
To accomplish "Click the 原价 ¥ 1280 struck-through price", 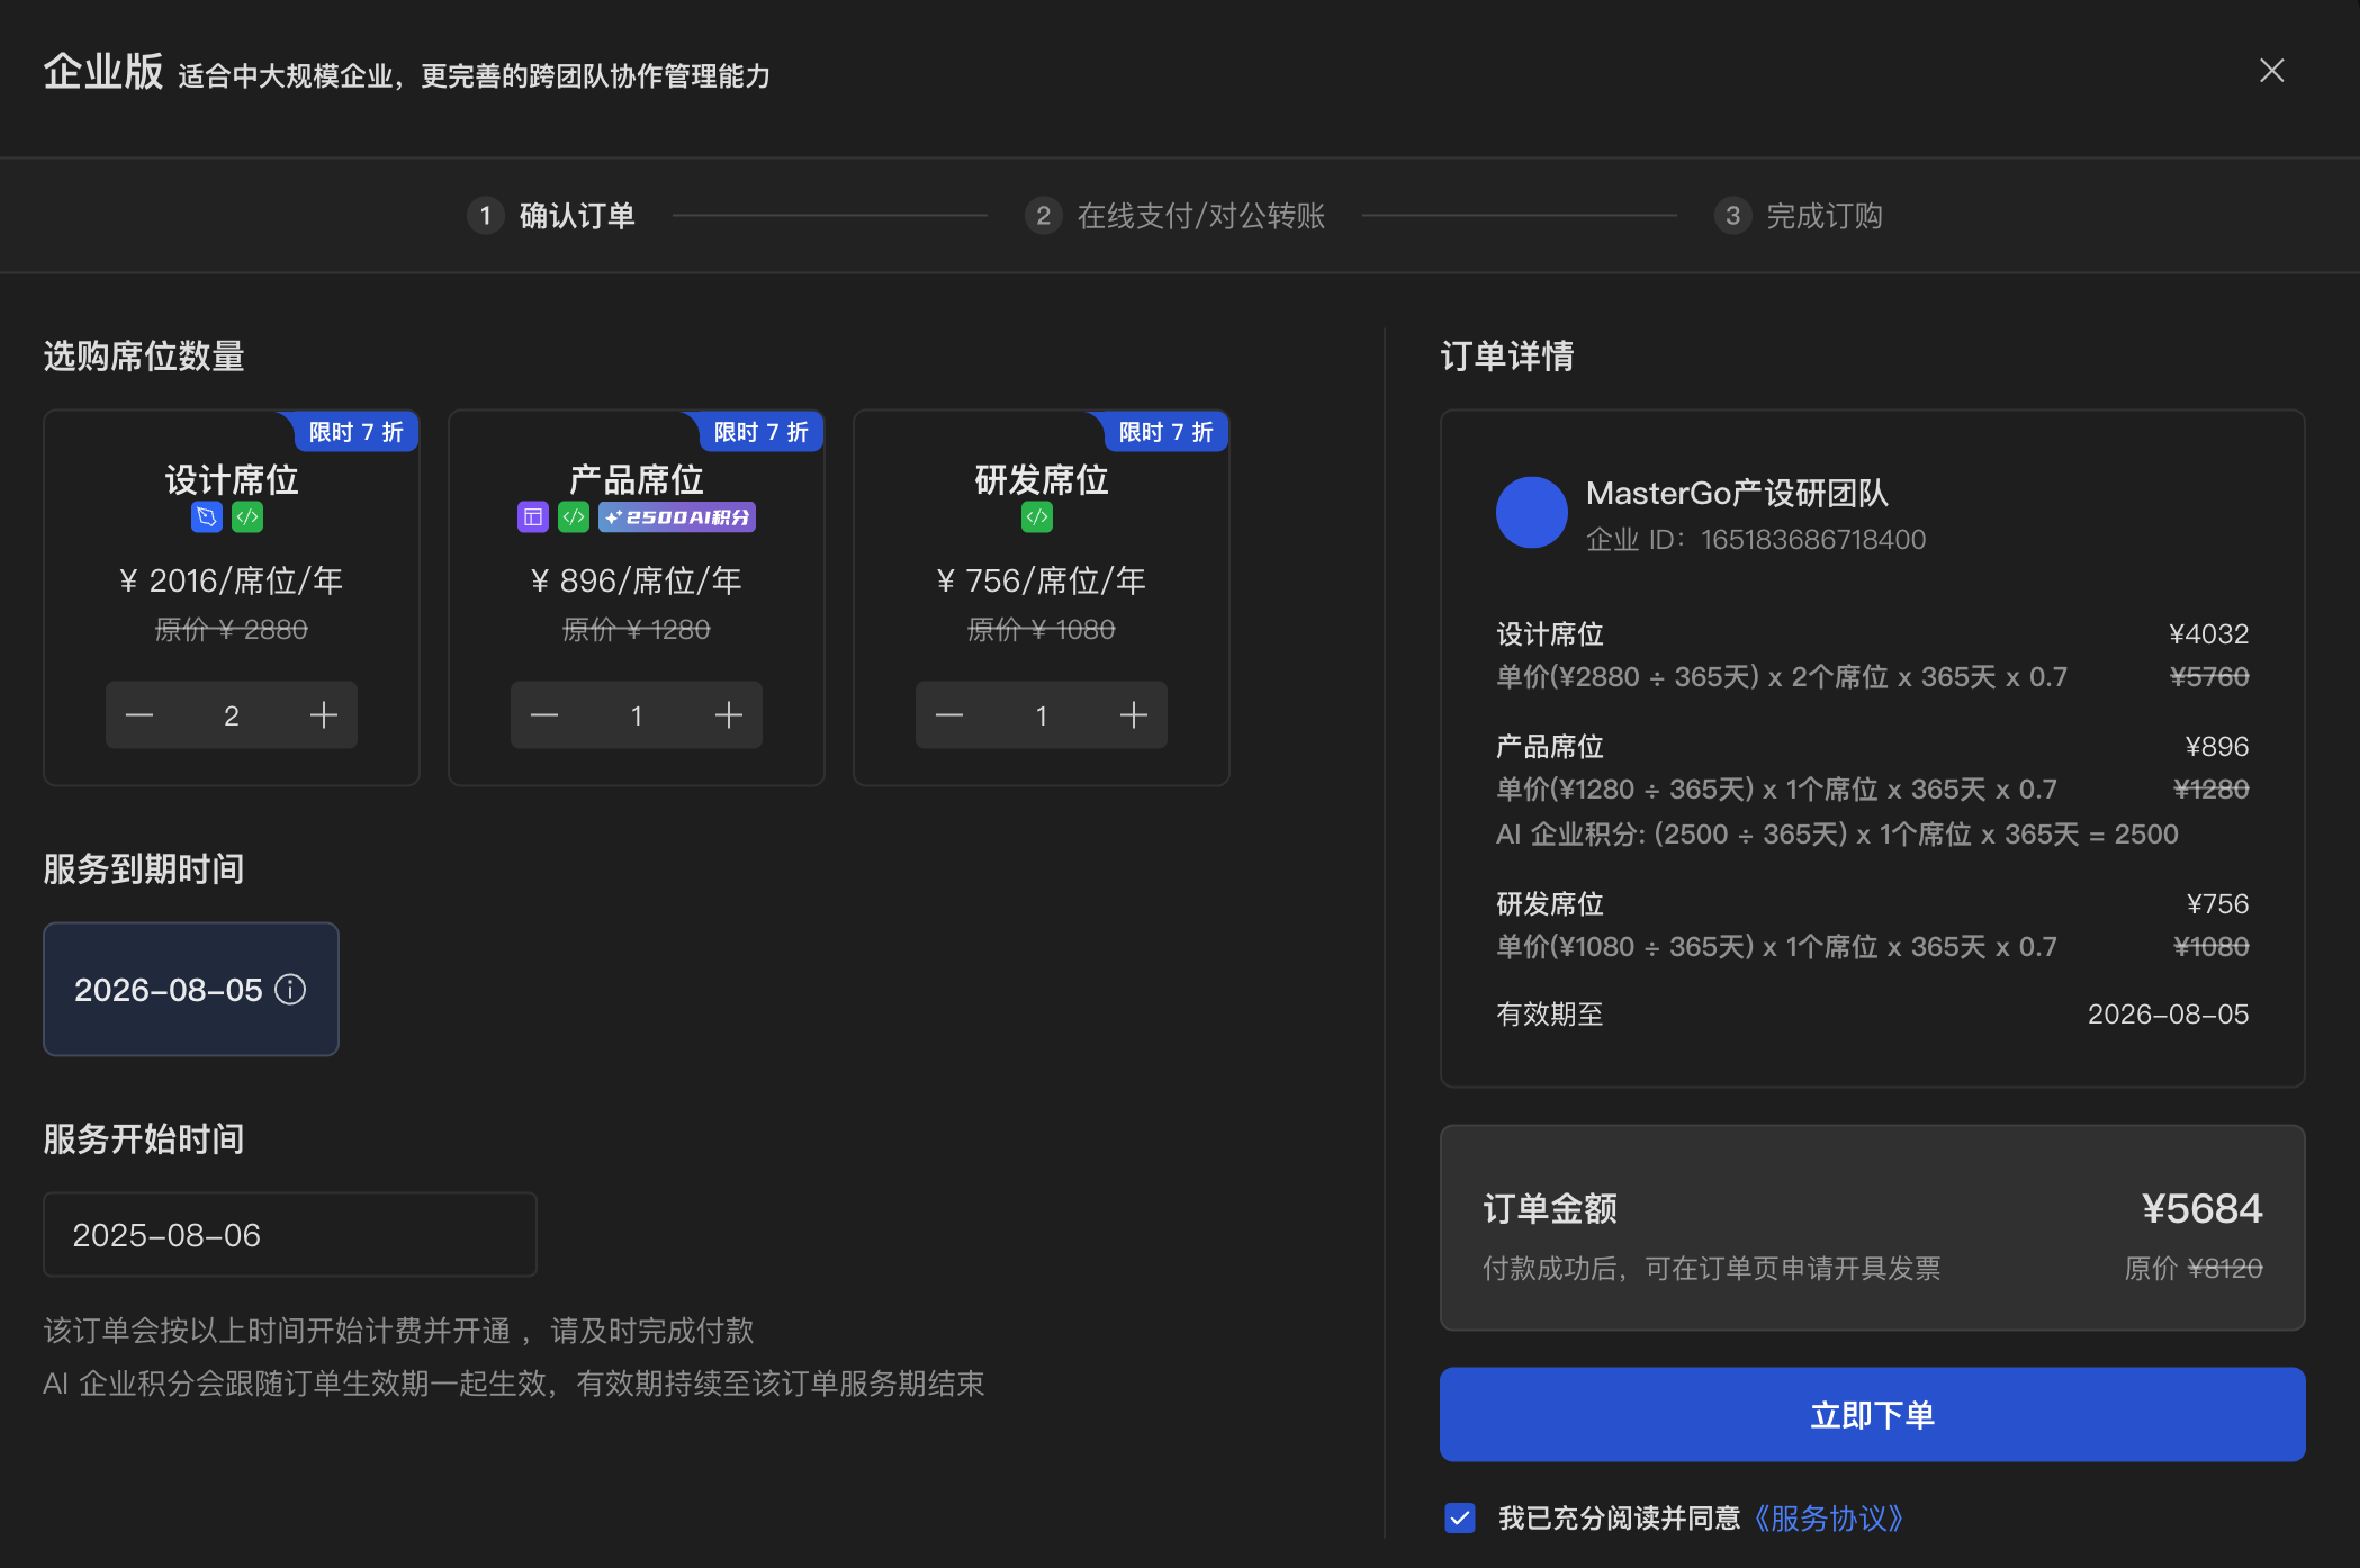I will coord(636,629).
